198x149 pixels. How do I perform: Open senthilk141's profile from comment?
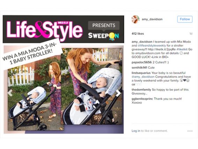tap(139, 68)
